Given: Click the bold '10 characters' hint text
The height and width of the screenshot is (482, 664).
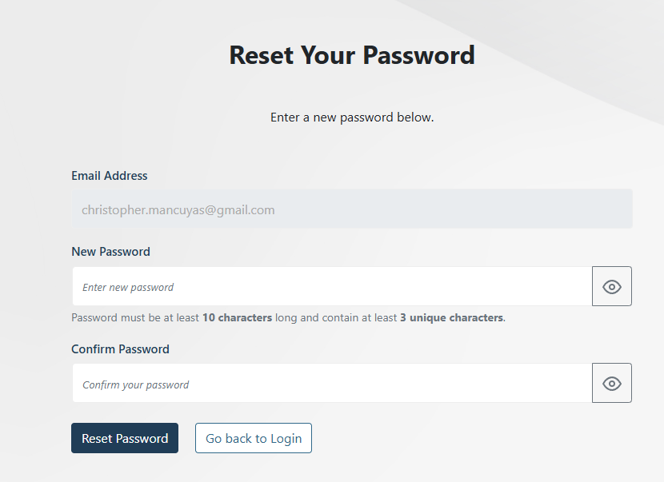Looking at the screenshot, I should pos(237,317).
